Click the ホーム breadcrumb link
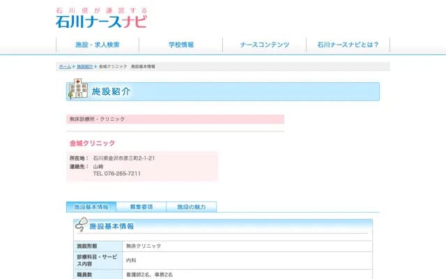The width and height of the screenshot is (446, 279). [x=65, y=66]
